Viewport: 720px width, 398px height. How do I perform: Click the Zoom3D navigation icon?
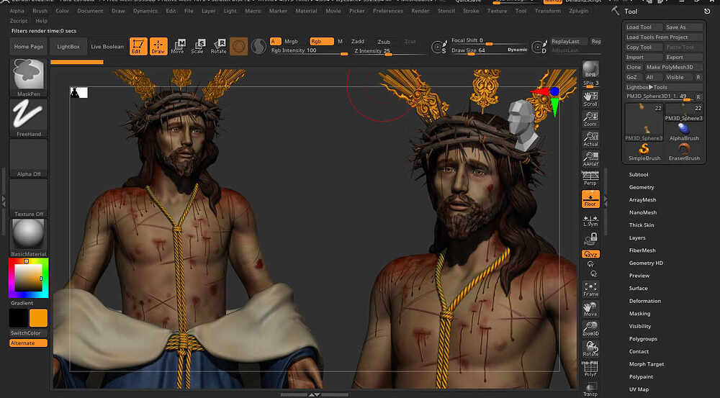pos(590,329)
